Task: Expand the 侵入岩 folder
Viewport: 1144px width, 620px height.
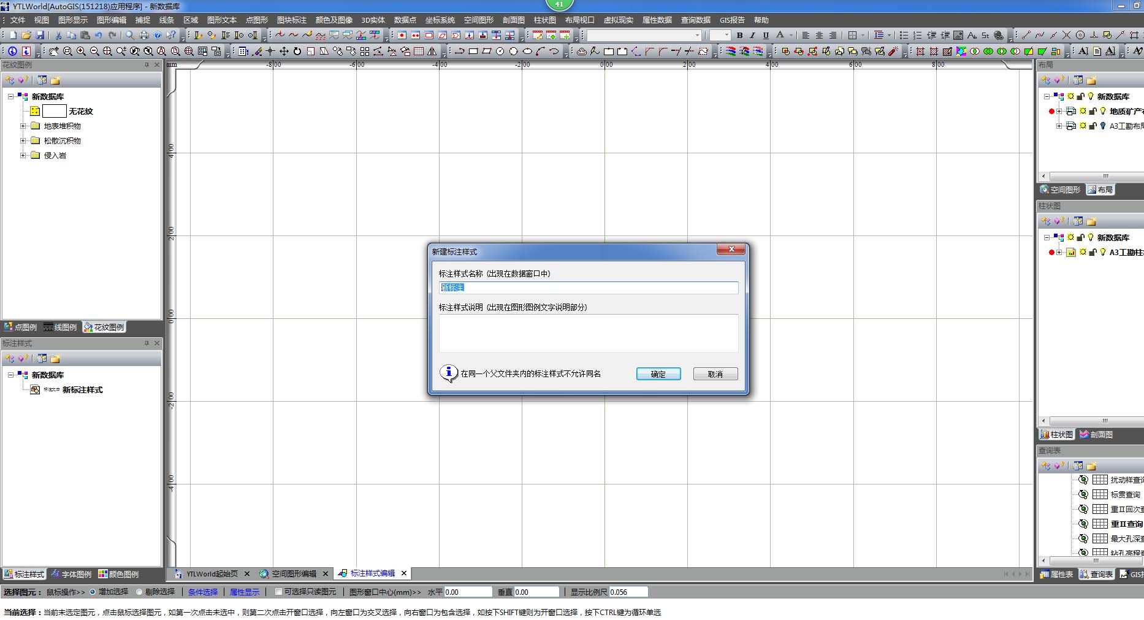Action: click(x=23, y=155)
